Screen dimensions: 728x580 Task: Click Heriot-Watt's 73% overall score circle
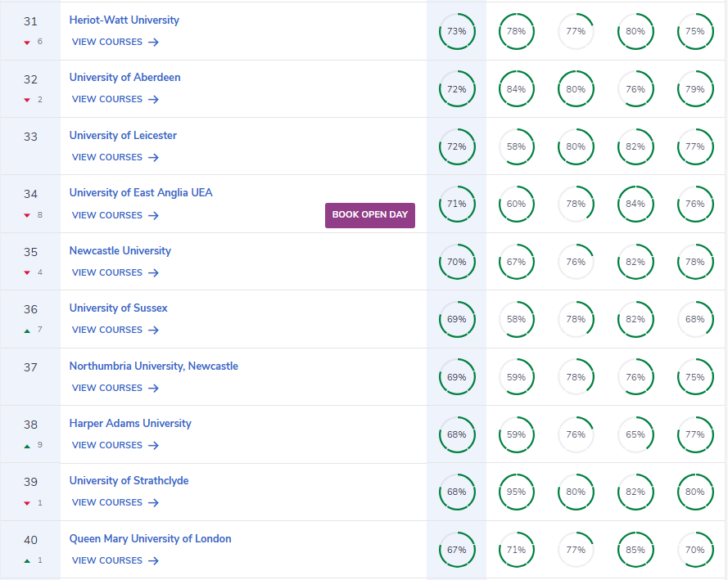(x=457, y=31)
